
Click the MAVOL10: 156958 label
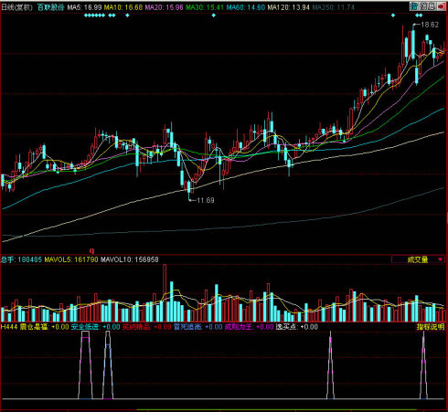130,259
